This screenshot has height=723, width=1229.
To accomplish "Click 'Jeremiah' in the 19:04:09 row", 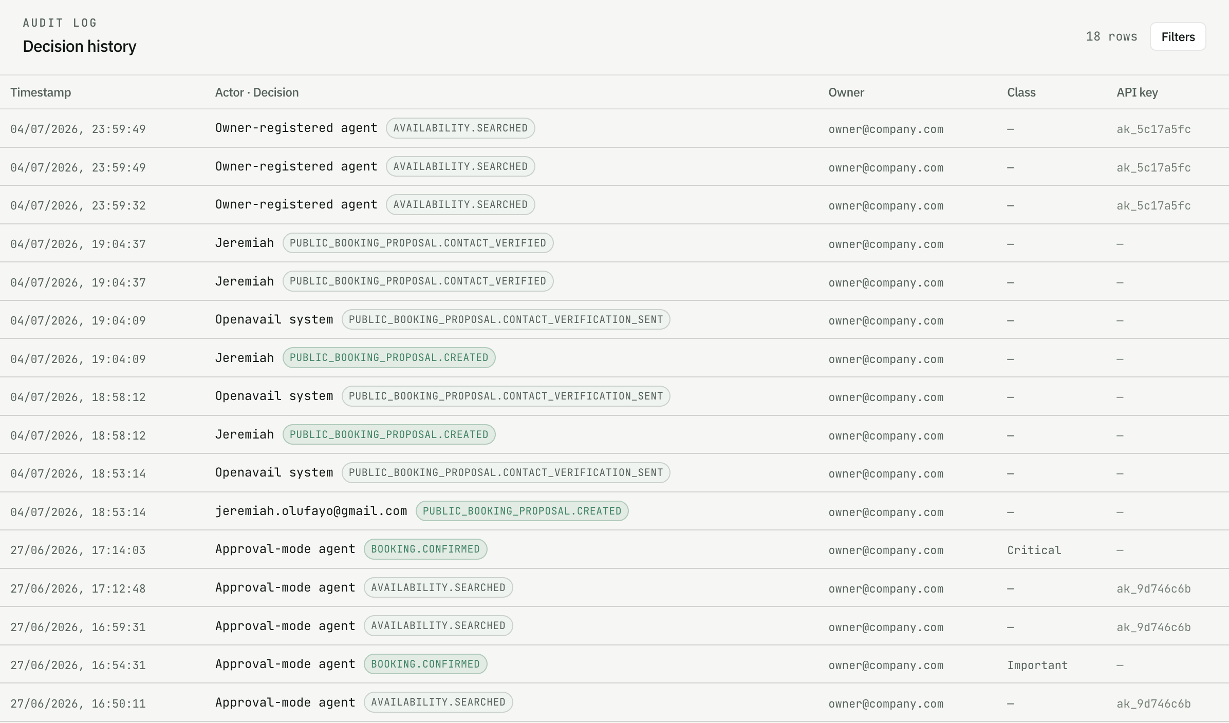I will coord(245,357).
